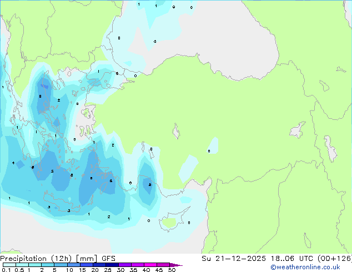Click the 0.5–1 mm legend swatch
Viewport: 352px width, 272px height.
point(22,265)
